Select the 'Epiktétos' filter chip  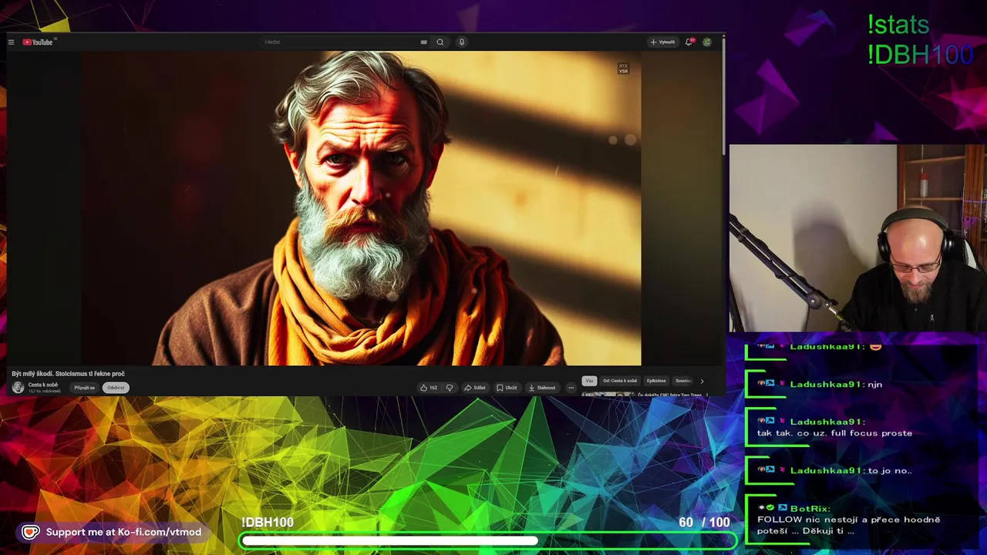click(656, 381)
